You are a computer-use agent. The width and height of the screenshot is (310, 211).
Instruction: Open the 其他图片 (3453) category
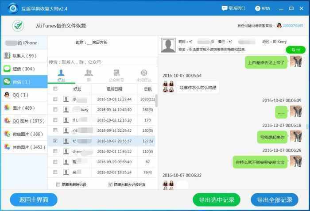(x=24, y=147)
